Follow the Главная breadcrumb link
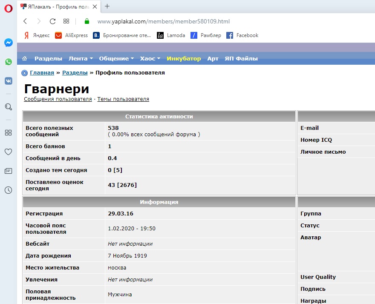Viewport: 375px width, 304px height. (42, 73)
